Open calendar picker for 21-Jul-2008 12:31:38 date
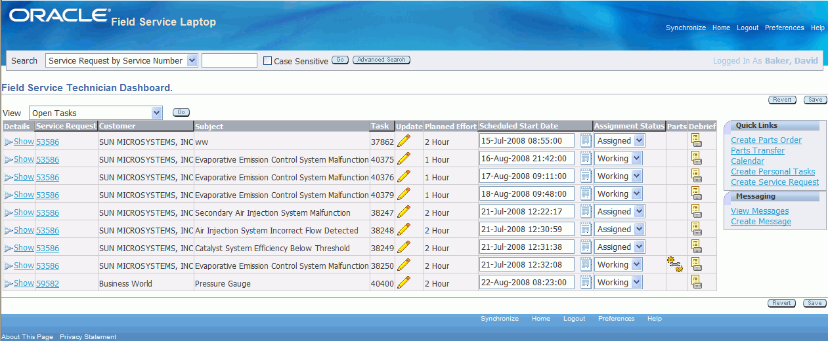828x341 pixels. click(x=586, y=247)
